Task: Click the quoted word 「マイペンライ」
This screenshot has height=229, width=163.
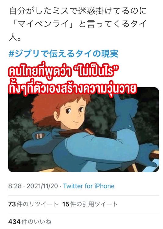Action: pos(43,24)
